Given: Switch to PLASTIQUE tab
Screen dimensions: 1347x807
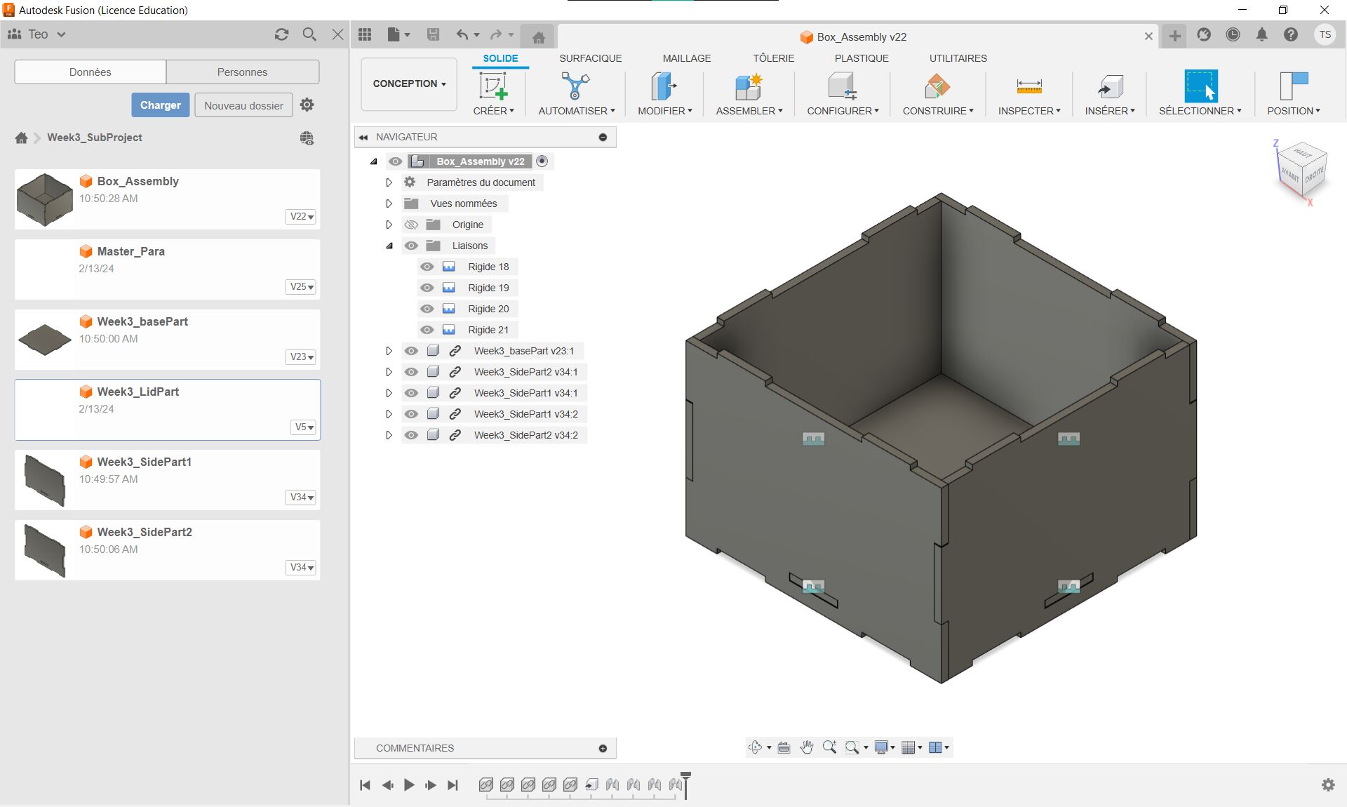Looking at the screenshot, I should (x=862, y=58).
